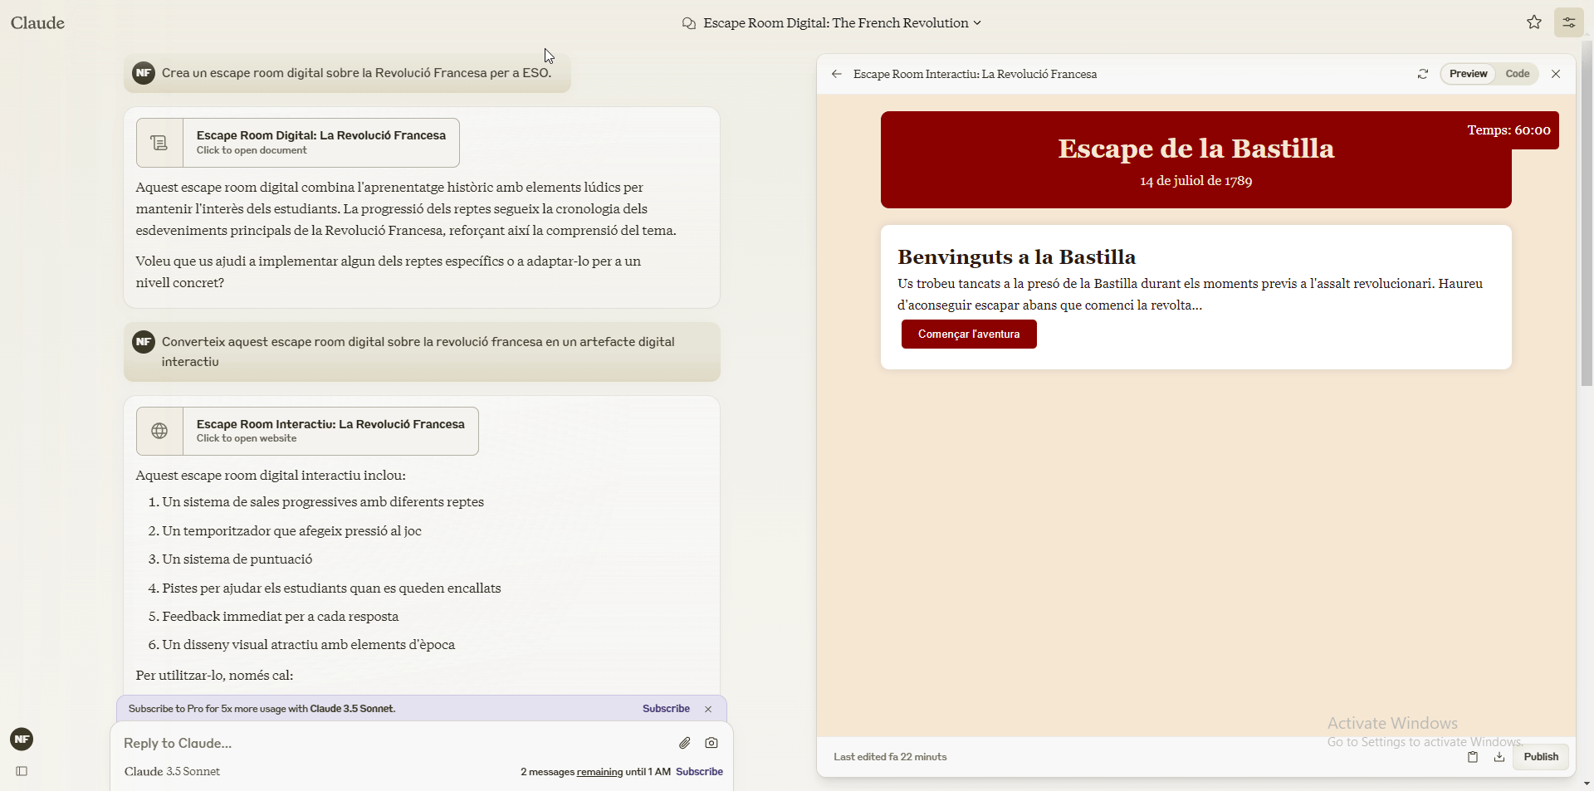This screenshot has height=791, width=1594.
Task: Open Escape Room Digital document card
Action: (298, 142)
